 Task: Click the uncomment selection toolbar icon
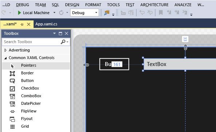coord(150,13)
